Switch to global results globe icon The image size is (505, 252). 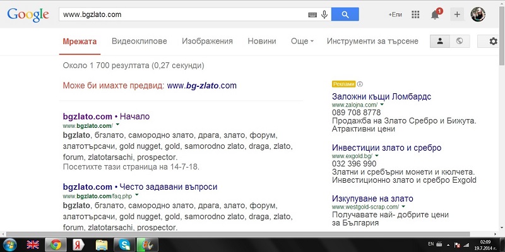coord(460,41)
